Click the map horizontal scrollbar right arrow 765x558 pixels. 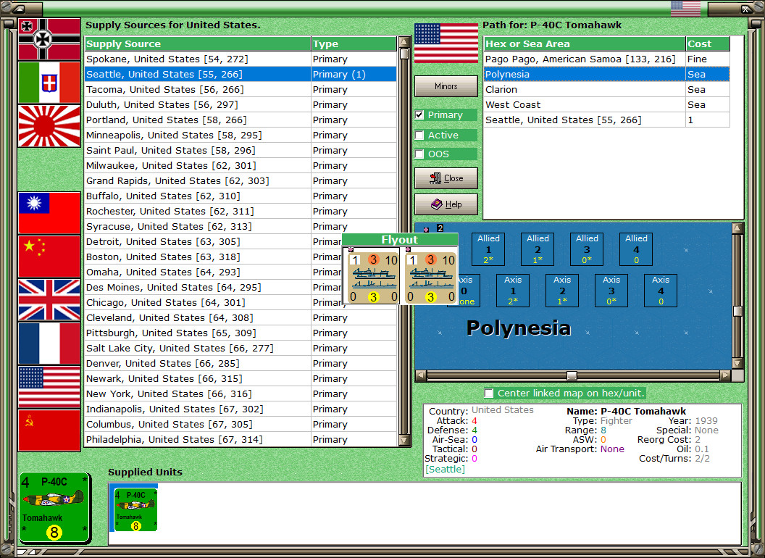[725, 375]
